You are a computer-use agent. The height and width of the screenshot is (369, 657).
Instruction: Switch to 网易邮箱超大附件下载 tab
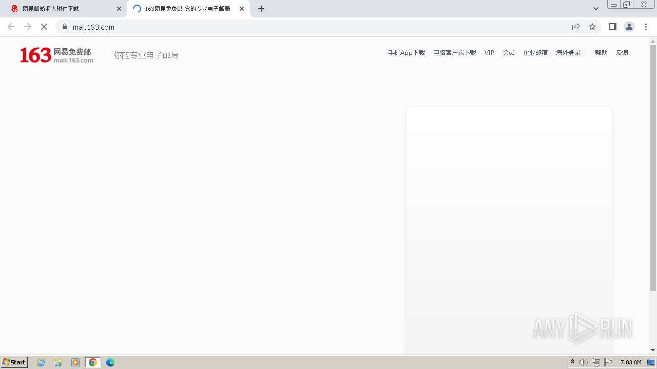[x=63, y=9]
